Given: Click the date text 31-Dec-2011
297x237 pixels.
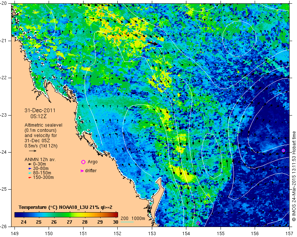Looking at the screenshot, I should 40,110.
